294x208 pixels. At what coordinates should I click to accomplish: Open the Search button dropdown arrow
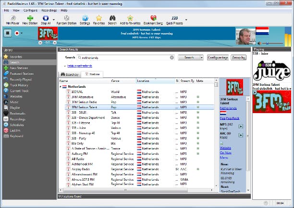(x=202, y=58)
